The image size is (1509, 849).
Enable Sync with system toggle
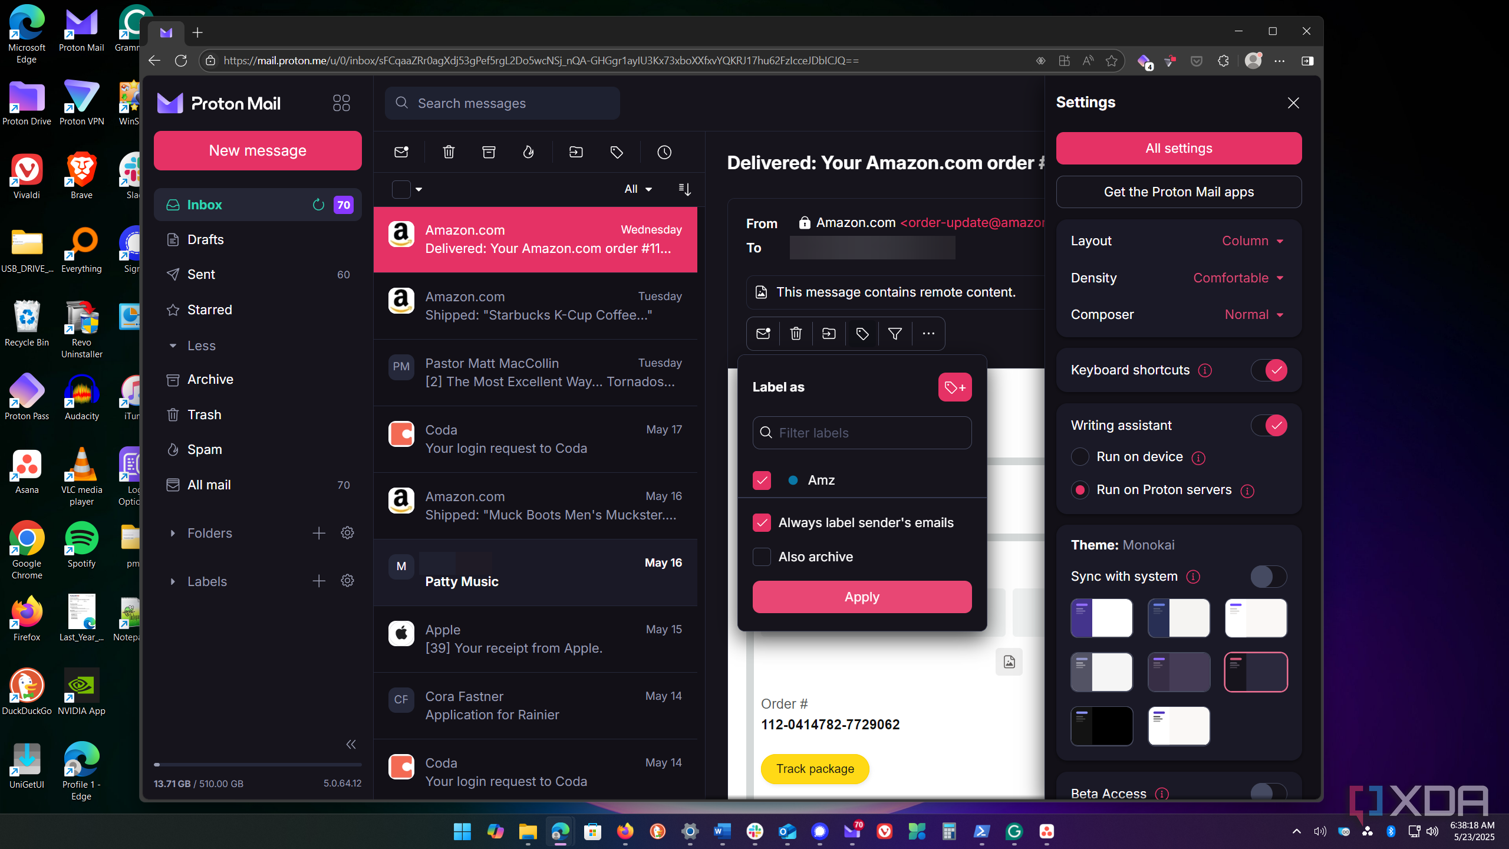tap(1269, 577)
